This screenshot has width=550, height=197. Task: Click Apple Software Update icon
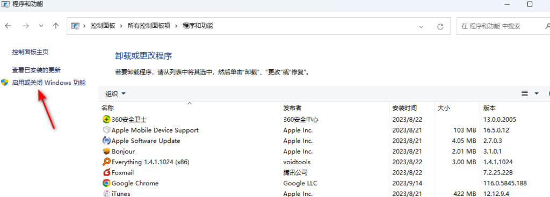coord(106,141)
